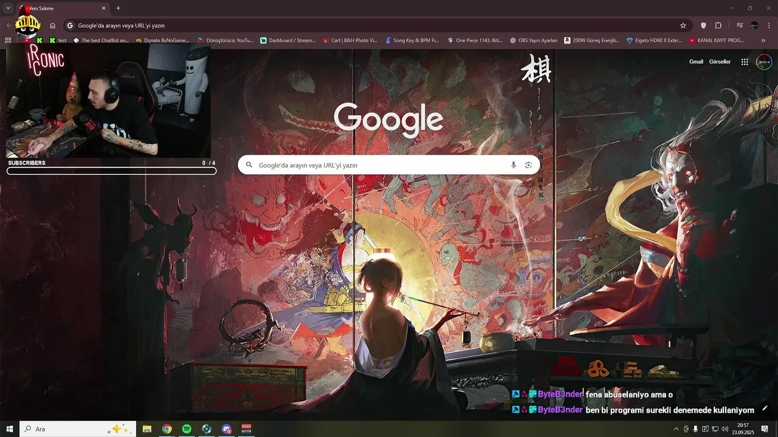Click the subscribers progress bar
Viewport: 778px width, 437px height.
click(x=111, y=171)
